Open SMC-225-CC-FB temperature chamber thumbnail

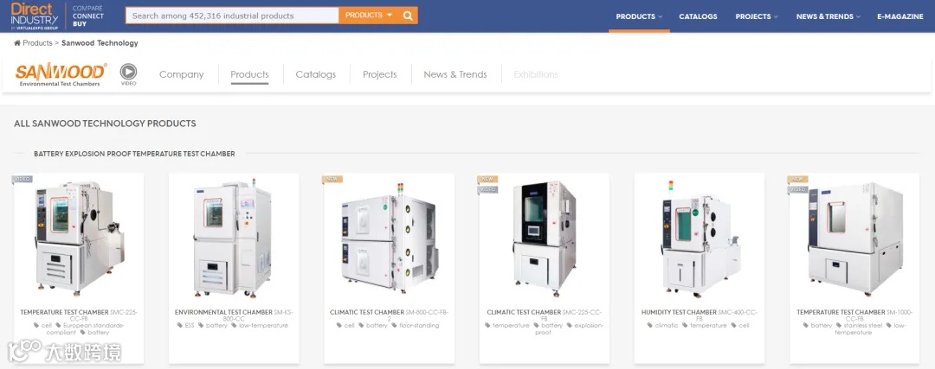coord(79,239)
